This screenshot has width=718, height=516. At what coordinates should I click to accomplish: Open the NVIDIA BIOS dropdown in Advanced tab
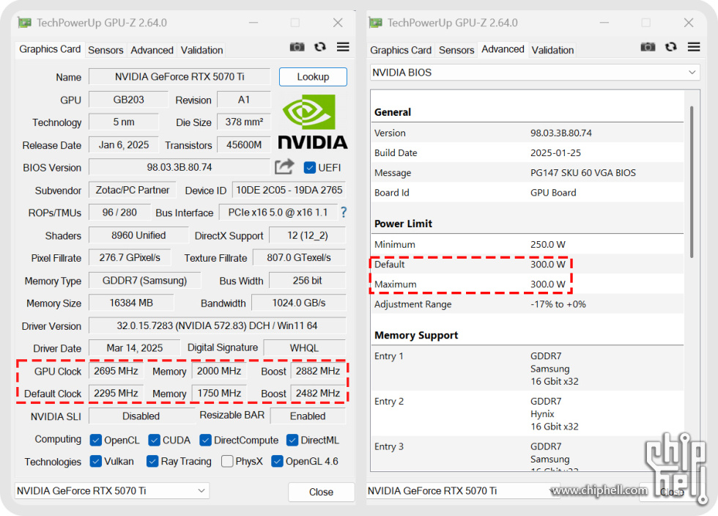tap(535, 73)
